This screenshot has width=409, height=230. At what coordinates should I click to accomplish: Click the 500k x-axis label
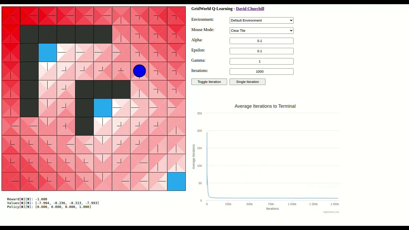coord(250,204)
